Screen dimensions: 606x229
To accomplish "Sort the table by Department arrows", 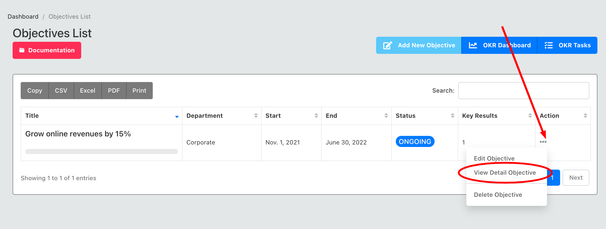I will [256, 116].
